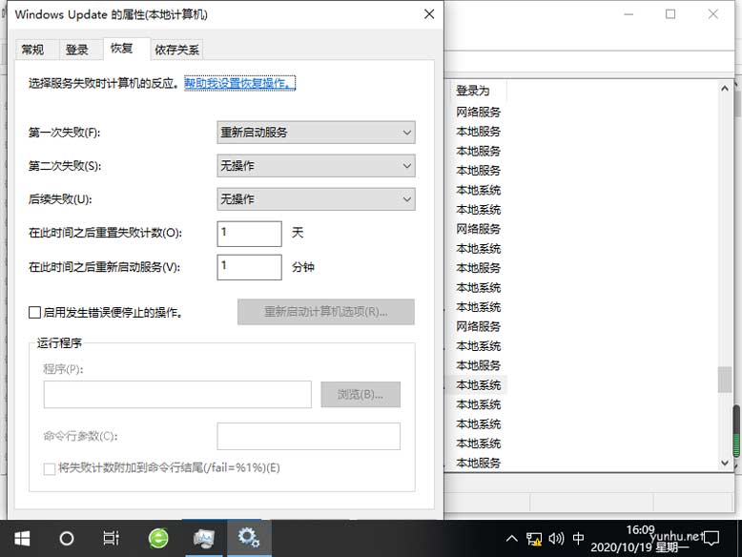Close the Windows Update properties dialog
The height and width of the screenshot is (557, 742).
429,14
